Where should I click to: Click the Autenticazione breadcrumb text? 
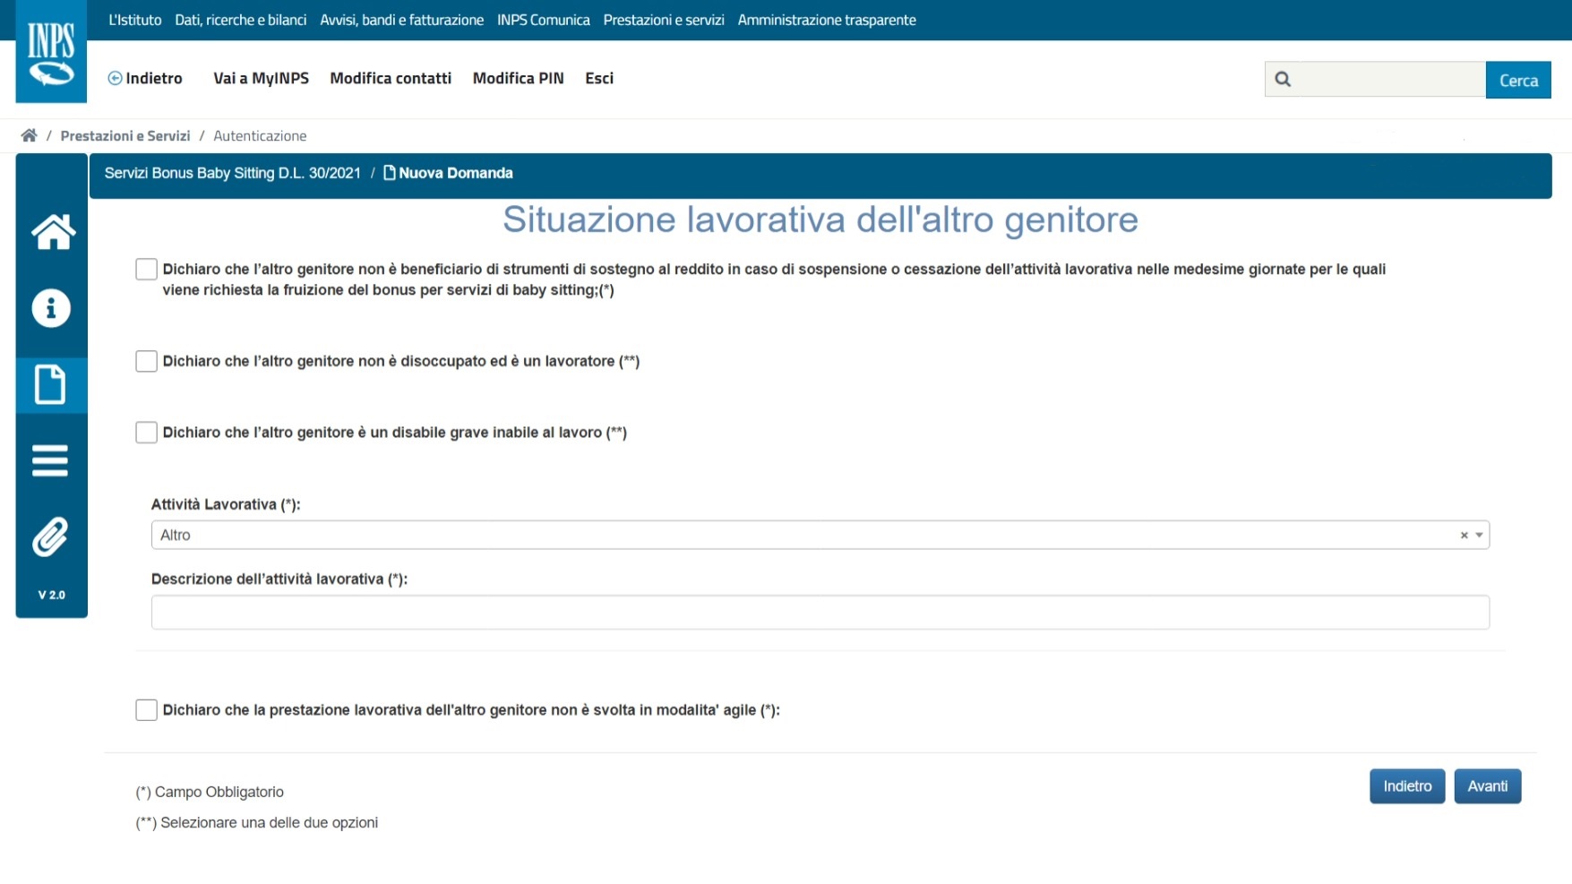pos(260,135)
